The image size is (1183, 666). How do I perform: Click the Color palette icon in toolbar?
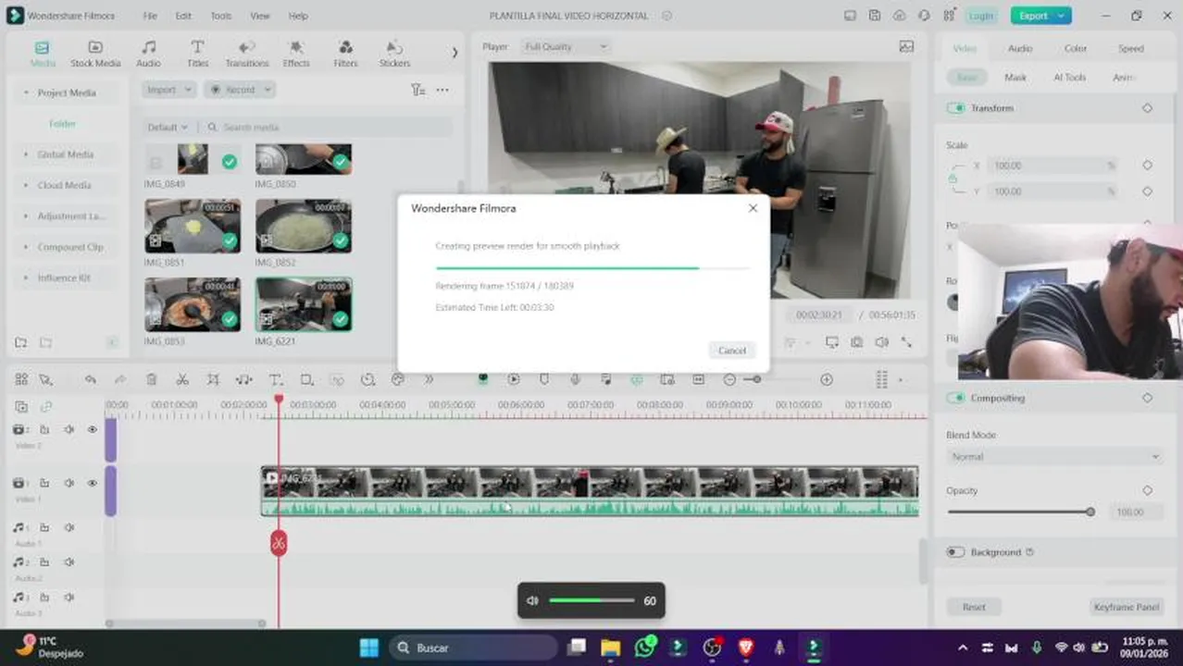click(398, 380)
